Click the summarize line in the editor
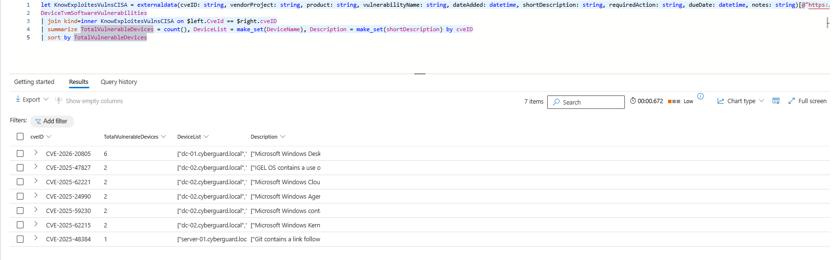 point(257,29)
